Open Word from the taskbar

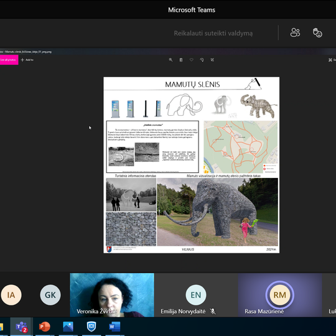114,327
